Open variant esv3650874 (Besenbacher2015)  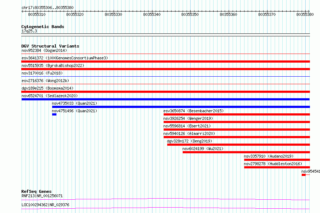point(193,111)
